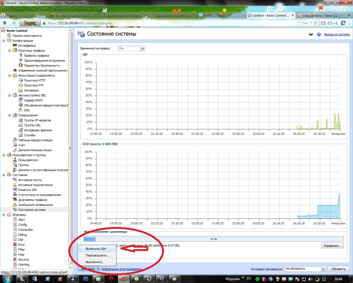Screen dimensions: 353x283
Task: Click the help question mark icon
Action: click(x=319, y=34)
